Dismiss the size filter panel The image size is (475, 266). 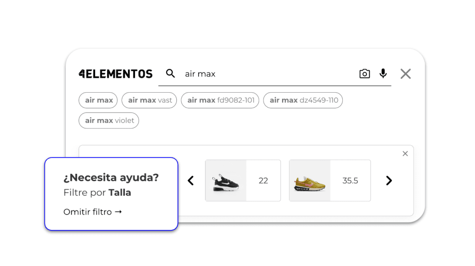click(x=405, y=153)
